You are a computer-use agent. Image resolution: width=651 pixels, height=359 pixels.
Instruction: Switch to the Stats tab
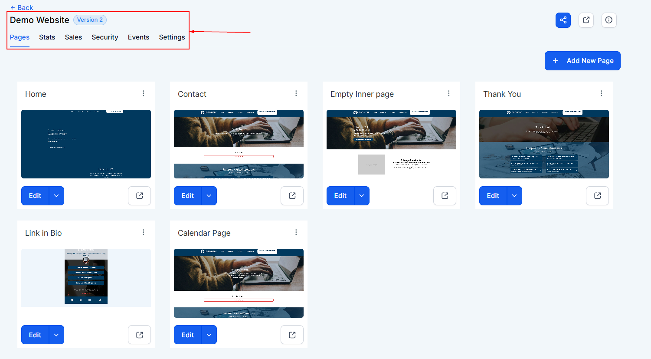point(47,37)
